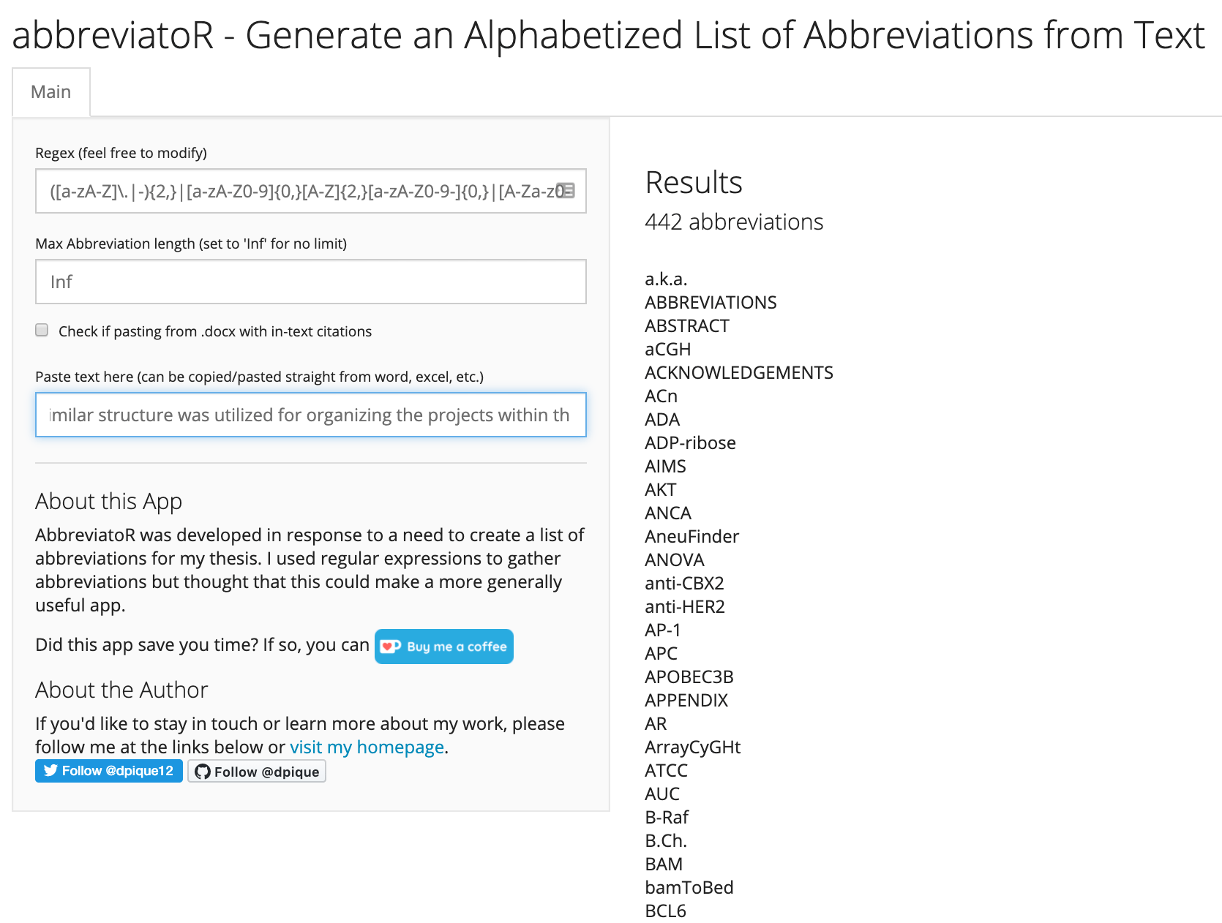Click the ADP-ribose result entry
Screen dimensions: 1222x923
(690, 443)
